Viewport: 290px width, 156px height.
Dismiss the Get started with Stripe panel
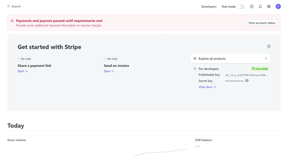click(269, 46)
